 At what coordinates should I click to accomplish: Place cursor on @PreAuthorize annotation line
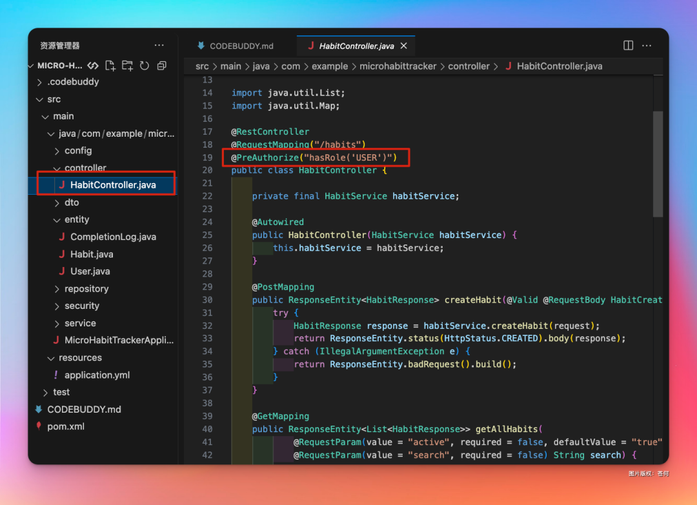pyautogui.click(x=314, y=157)
